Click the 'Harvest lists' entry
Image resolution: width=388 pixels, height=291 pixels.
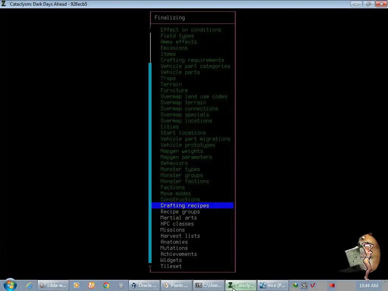point(180,236)
